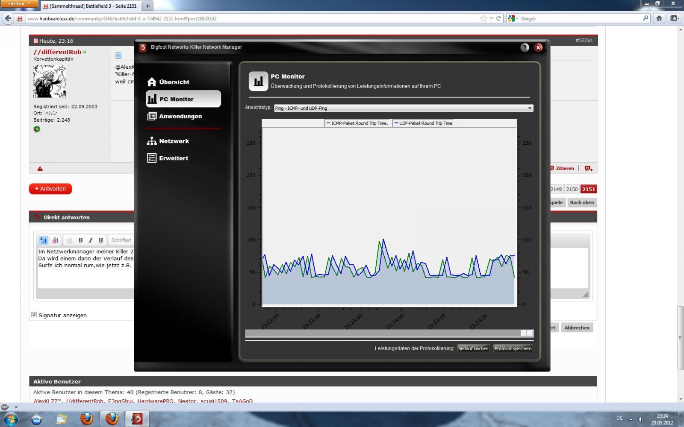
Task: Select PC Monitor in the sidebar
Action: pos(183,99)
